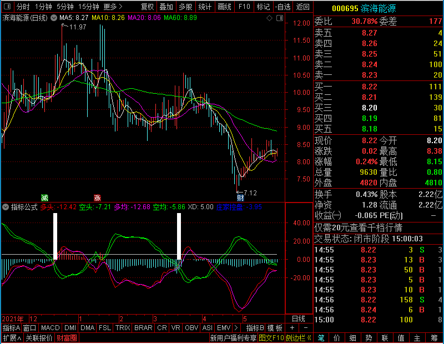Click the 15:00 trade row
This screenshot has height=344, width=444.
[x=379, y=320]
